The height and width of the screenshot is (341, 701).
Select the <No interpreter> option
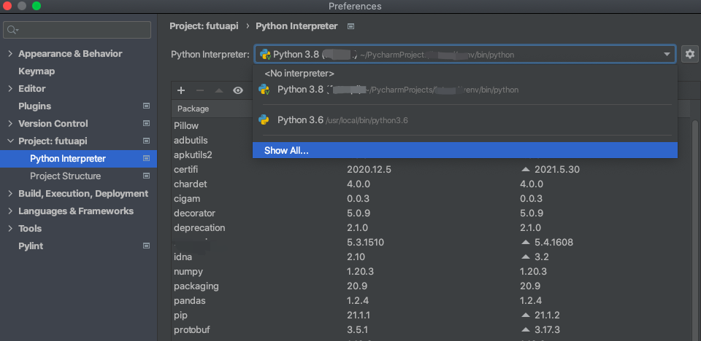(299, 74)
